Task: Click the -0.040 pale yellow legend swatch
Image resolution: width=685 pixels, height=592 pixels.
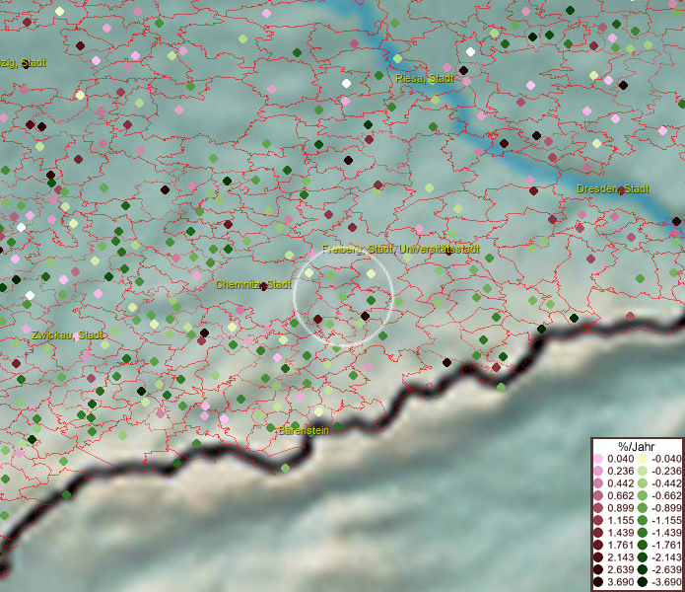Action: 643,459
